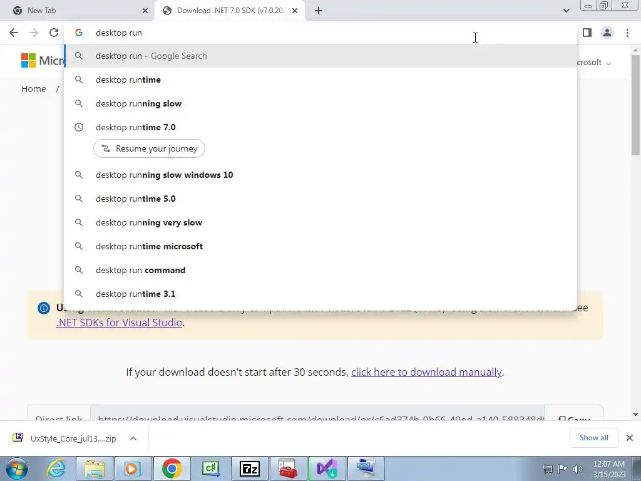
Task: Select 'desktop run - Google Search' suggestion
Action: 320,56
